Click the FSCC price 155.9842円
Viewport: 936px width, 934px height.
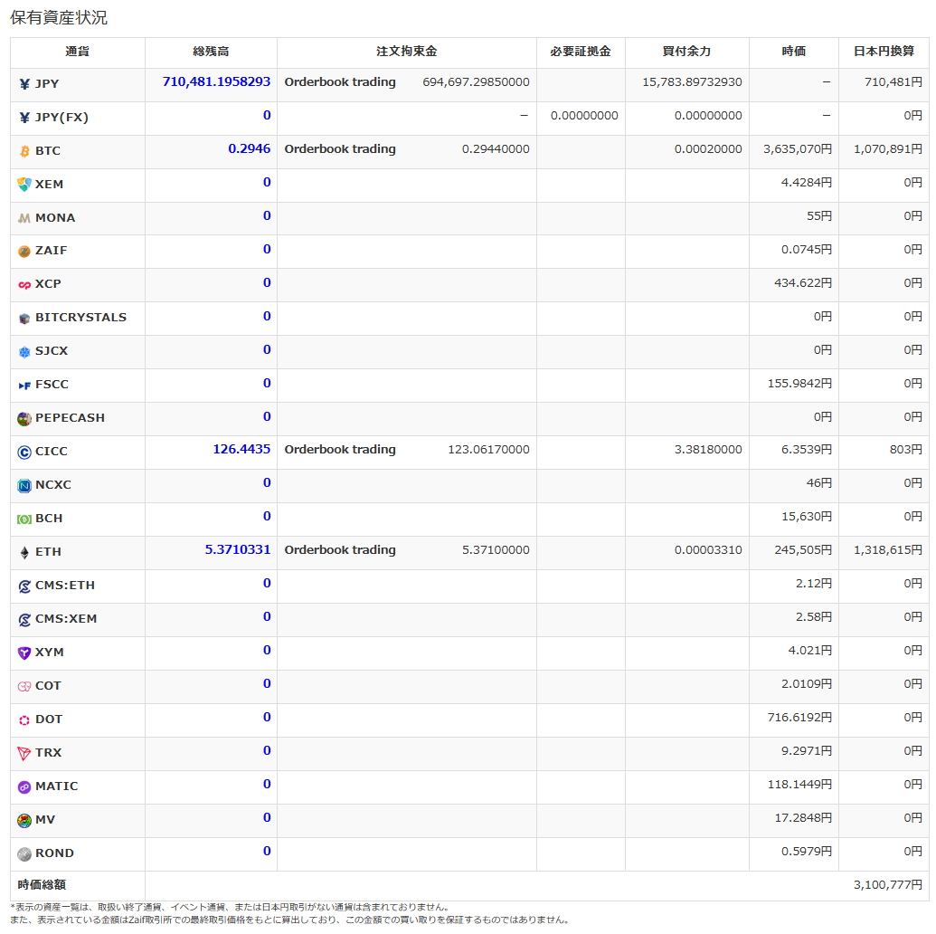tap(799, 383)
